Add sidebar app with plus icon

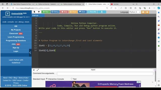[159, 50]
